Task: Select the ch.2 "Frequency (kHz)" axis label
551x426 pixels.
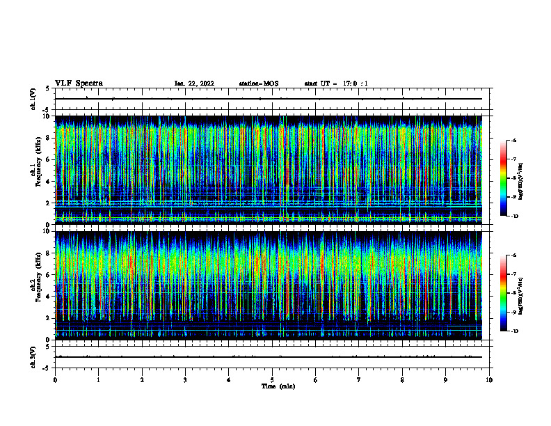Action: click(x=38, y=277)
